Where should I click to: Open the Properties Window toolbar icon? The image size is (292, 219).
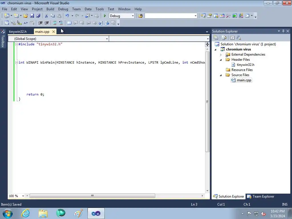[x=210, y=16]
